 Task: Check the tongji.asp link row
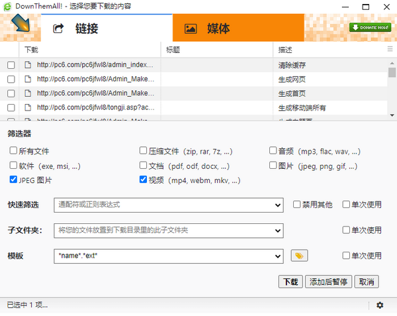(x=11, y=108)
